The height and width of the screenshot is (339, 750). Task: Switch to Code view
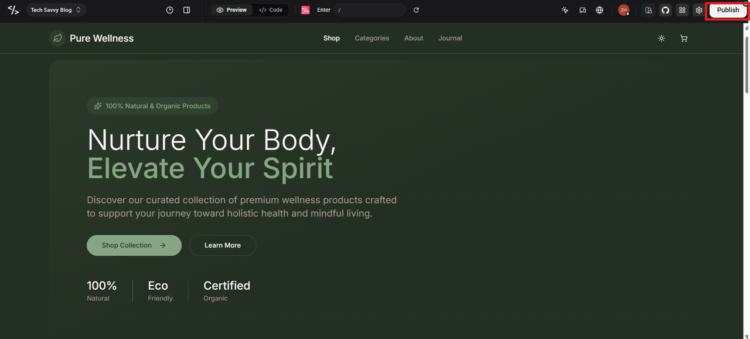pos(271,10)
